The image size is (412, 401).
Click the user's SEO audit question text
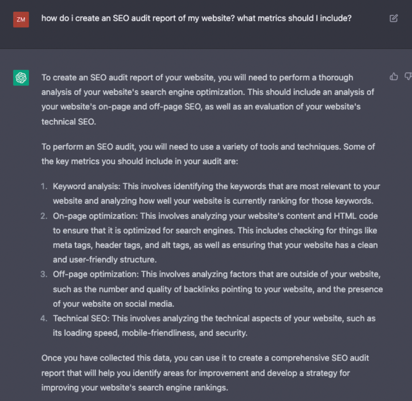click(196, 18)
